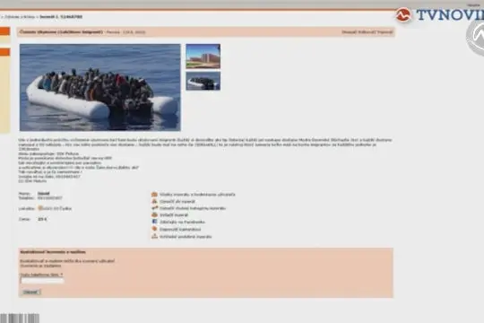Click the Odoslať submit button
484x323 pixels.
30,292
